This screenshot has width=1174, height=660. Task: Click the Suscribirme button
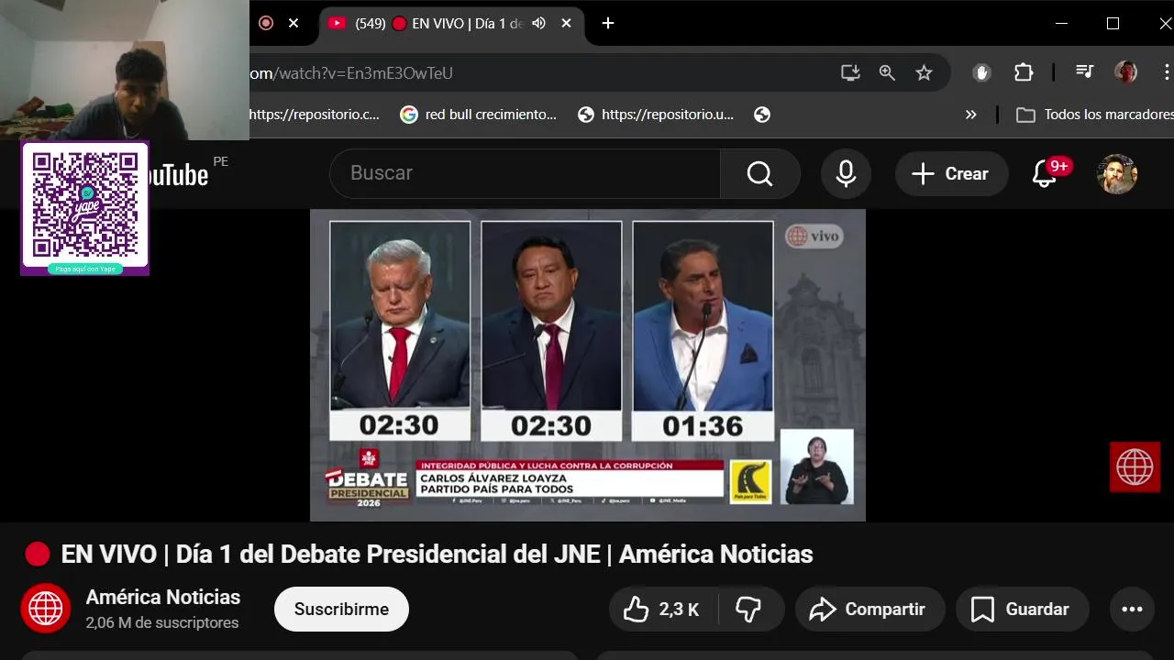[341, 610]
